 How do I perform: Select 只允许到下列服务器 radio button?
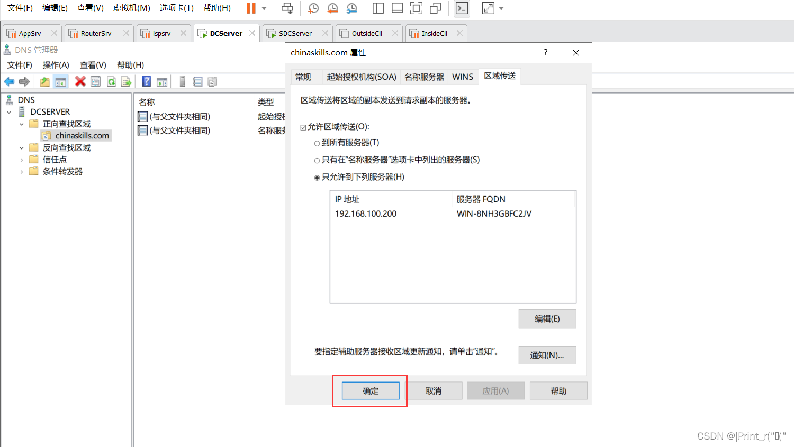point(317,177)
